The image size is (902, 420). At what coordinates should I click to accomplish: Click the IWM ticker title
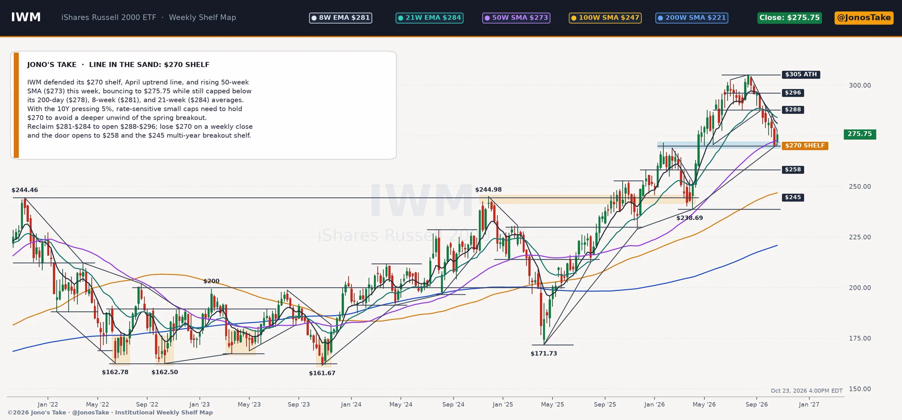(x=26, y=17)
